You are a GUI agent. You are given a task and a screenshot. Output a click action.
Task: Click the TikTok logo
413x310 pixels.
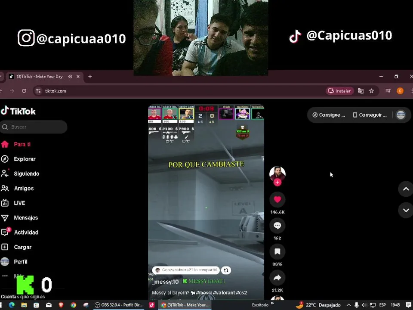point(18,111)
